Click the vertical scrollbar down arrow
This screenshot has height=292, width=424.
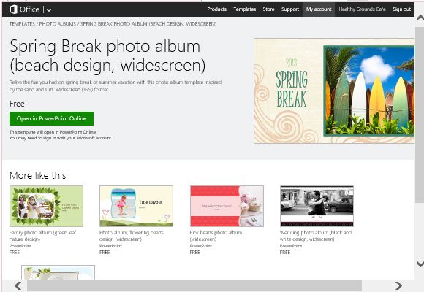(x=420, y=264)
